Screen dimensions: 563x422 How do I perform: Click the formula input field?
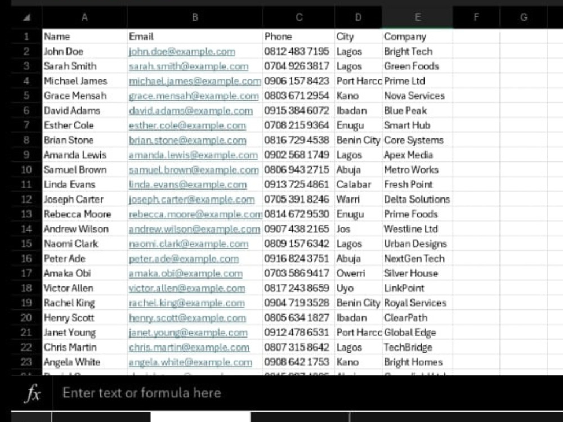(x=308, y=393)
